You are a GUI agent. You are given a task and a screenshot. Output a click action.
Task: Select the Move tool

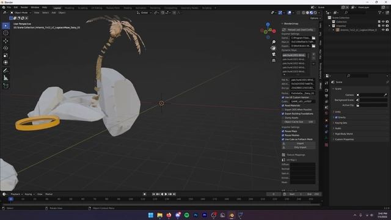click(x=5, y=41)
